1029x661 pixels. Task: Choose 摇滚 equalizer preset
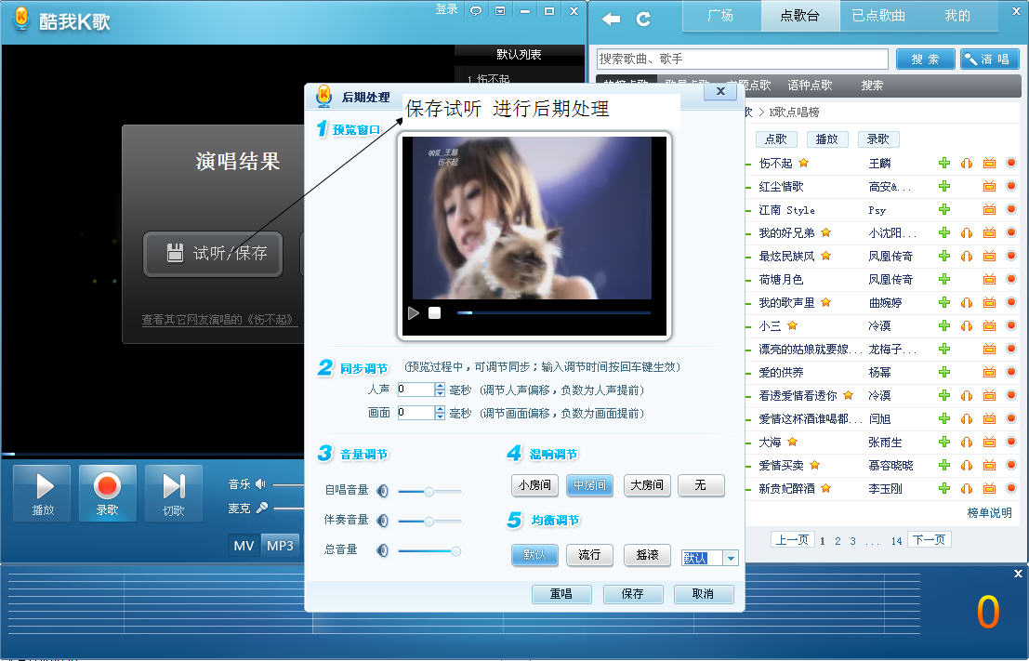point(647,555)
